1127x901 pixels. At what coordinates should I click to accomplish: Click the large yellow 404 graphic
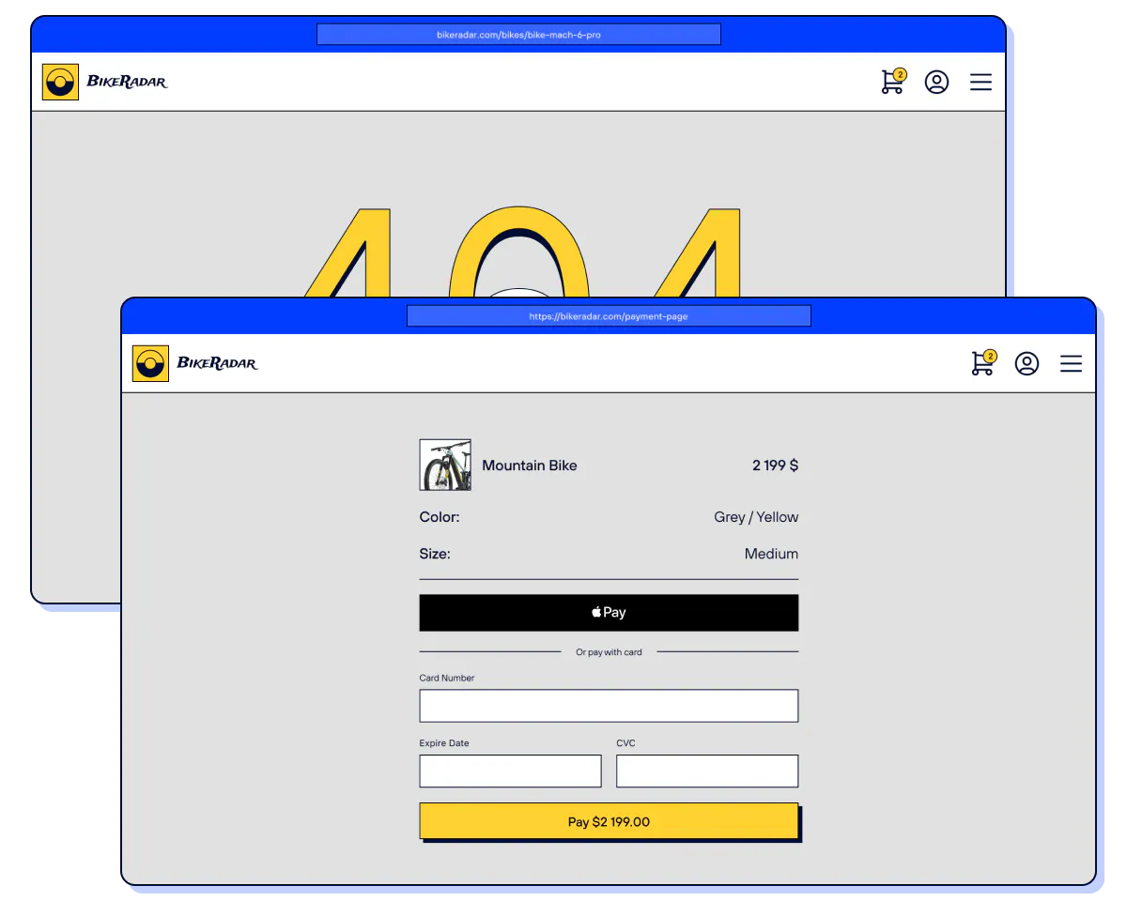click(x=519, y=249)
